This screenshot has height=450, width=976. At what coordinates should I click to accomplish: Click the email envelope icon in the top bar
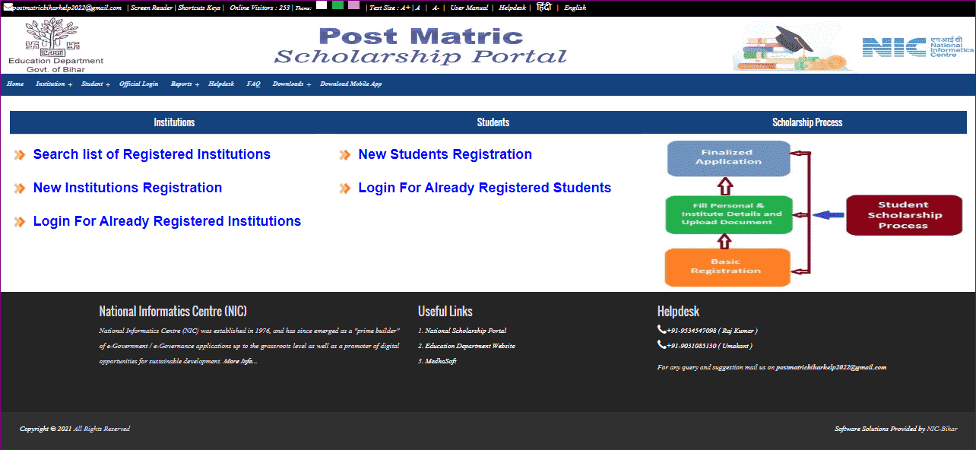coord(7,7)
